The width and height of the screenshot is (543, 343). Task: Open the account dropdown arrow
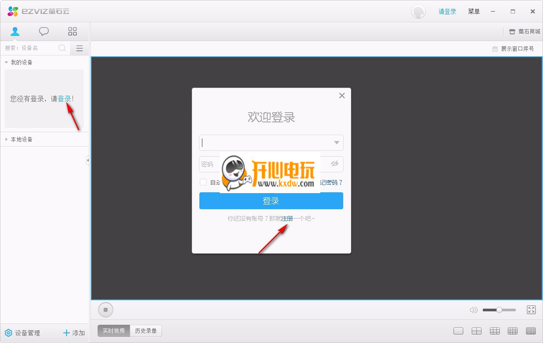tap(336, 143)
